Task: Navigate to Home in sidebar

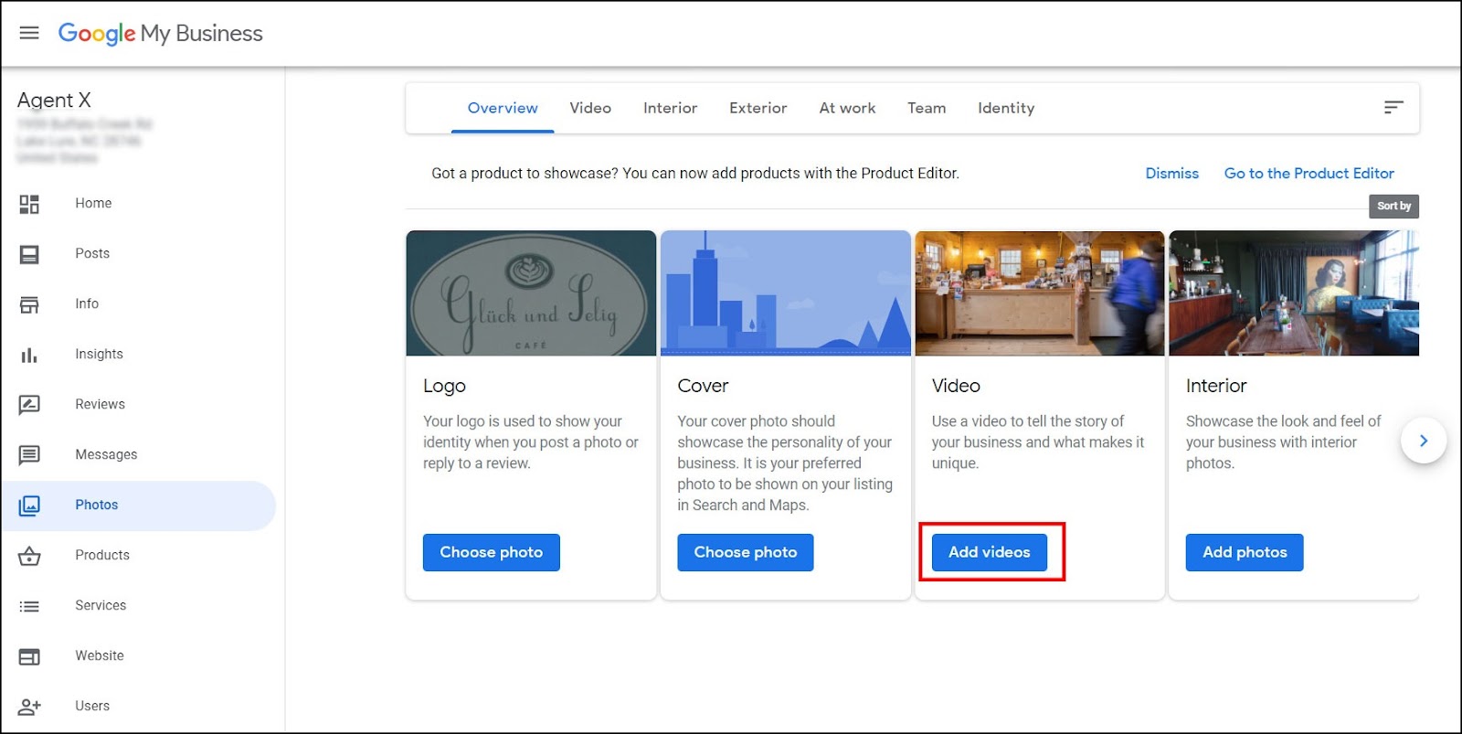Action: (93, 204)
